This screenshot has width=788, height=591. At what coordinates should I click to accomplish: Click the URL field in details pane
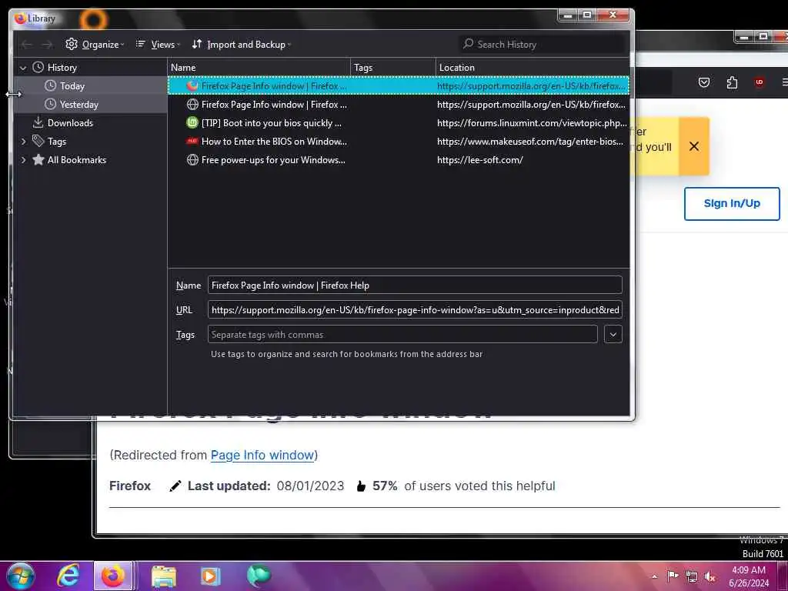(x=415, y=309)
